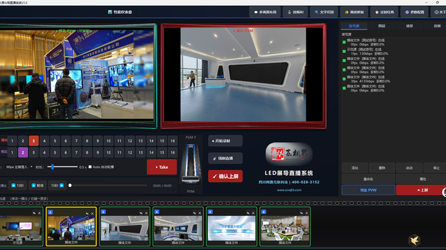Remove thumbnail 2 with its X icon

[92, 213]
